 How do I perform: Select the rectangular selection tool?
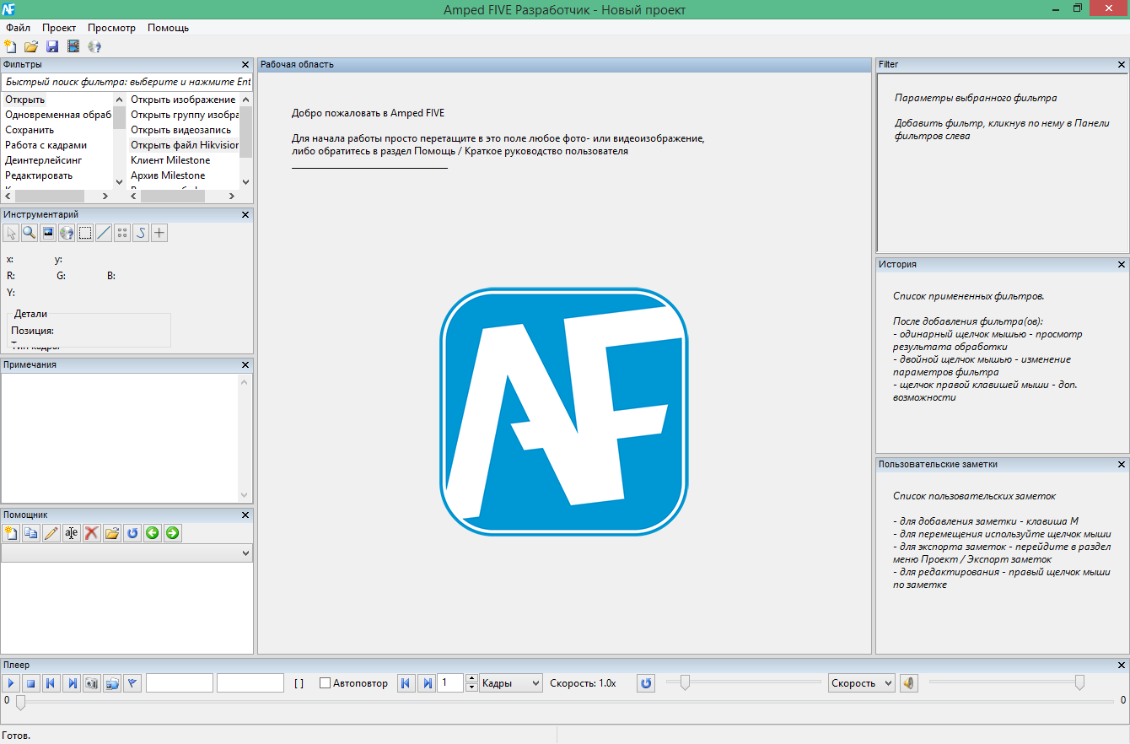(85, 233)
